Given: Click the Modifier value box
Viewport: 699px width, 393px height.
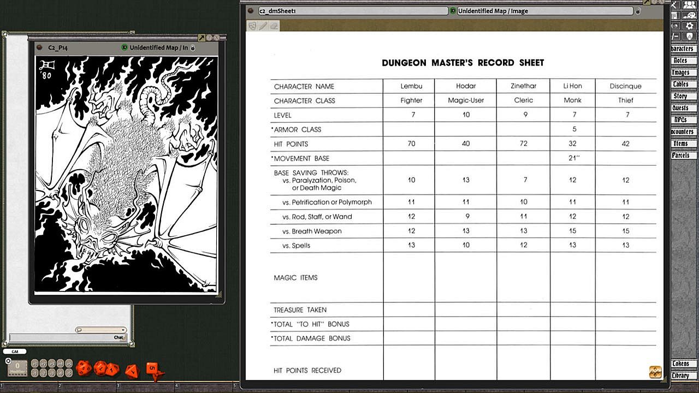Looking at the screenshot, I should (x=17, y=368).
